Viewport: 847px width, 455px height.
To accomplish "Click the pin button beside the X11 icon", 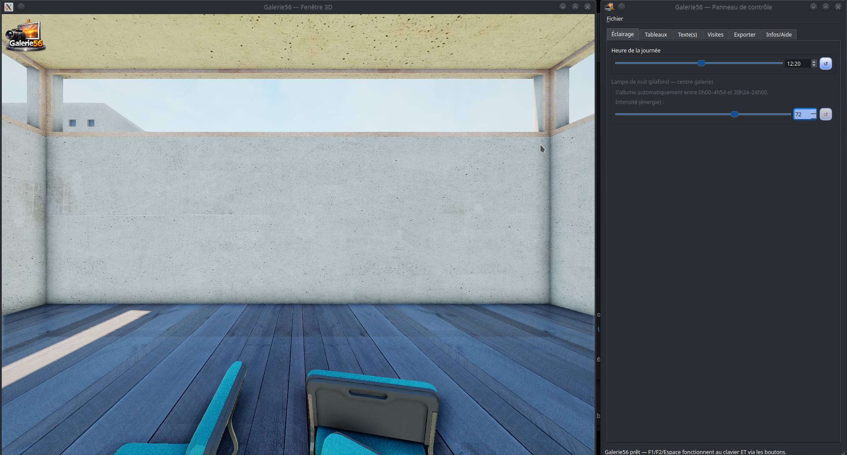I will pyautogui.click(x=21, y=7).
